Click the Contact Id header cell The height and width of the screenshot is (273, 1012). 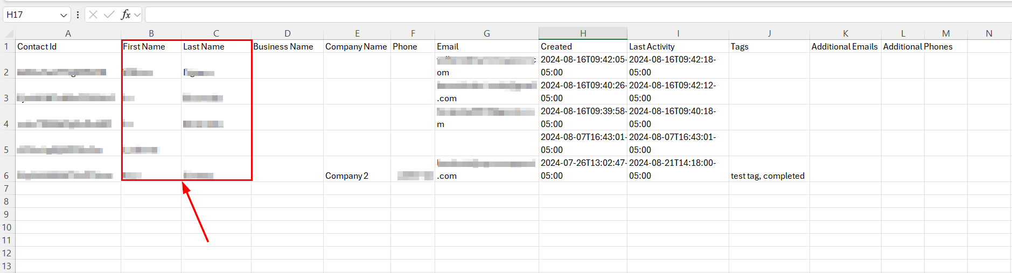click(x=68, y=46)
